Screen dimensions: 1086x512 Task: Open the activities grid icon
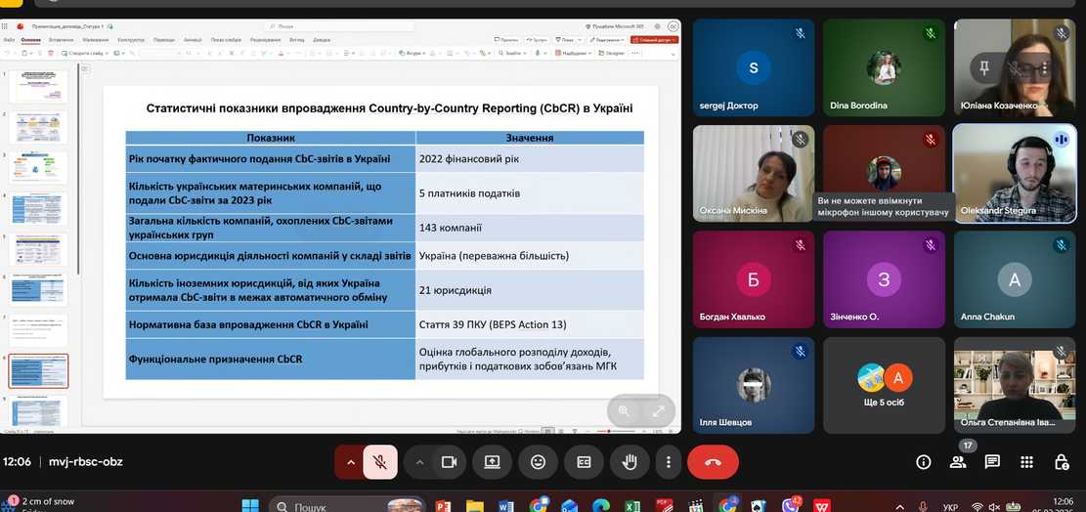click(1026, 462)
